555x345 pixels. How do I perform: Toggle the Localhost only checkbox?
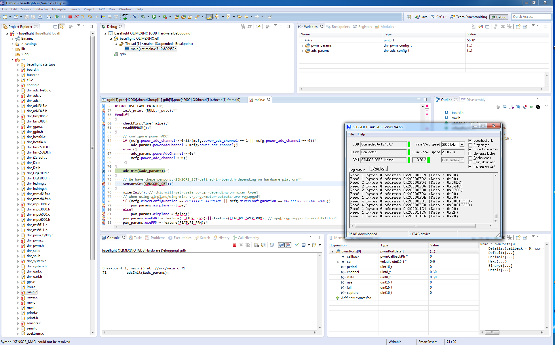pyautogui.click(x=470, y=141)
